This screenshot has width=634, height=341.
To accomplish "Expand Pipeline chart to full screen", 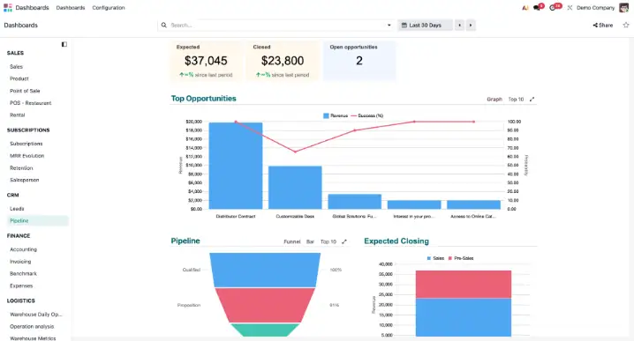I will [344, 241].
